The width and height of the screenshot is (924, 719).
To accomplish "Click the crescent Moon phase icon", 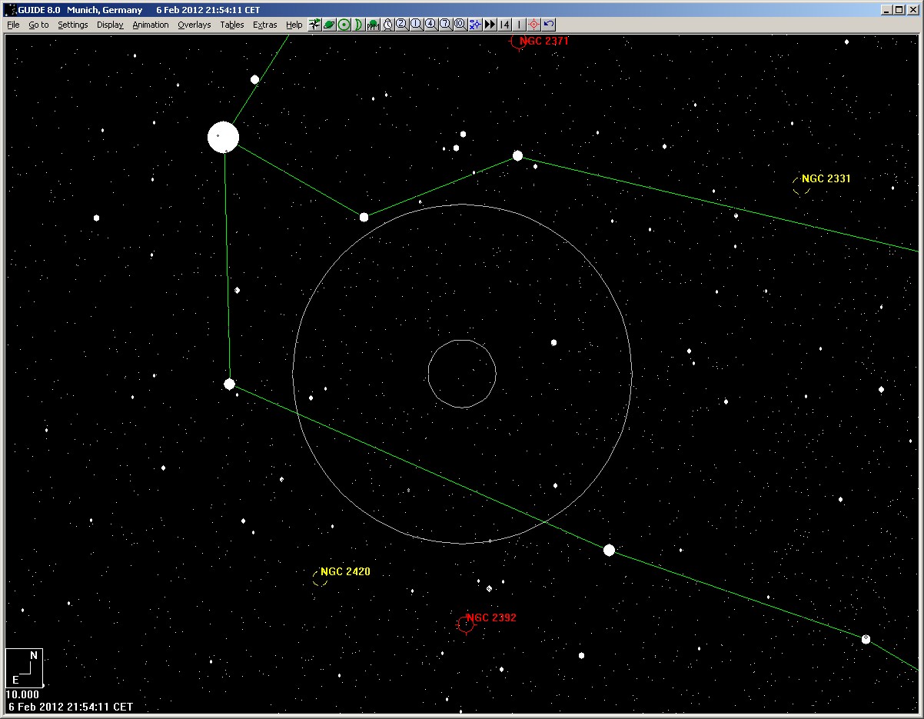I will coord(358,24).
